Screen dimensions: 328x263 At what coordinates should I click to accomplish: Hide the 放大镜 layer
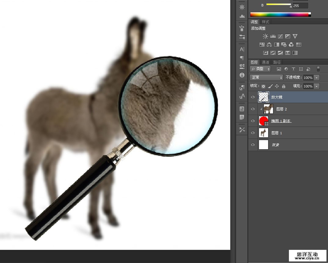253,97
